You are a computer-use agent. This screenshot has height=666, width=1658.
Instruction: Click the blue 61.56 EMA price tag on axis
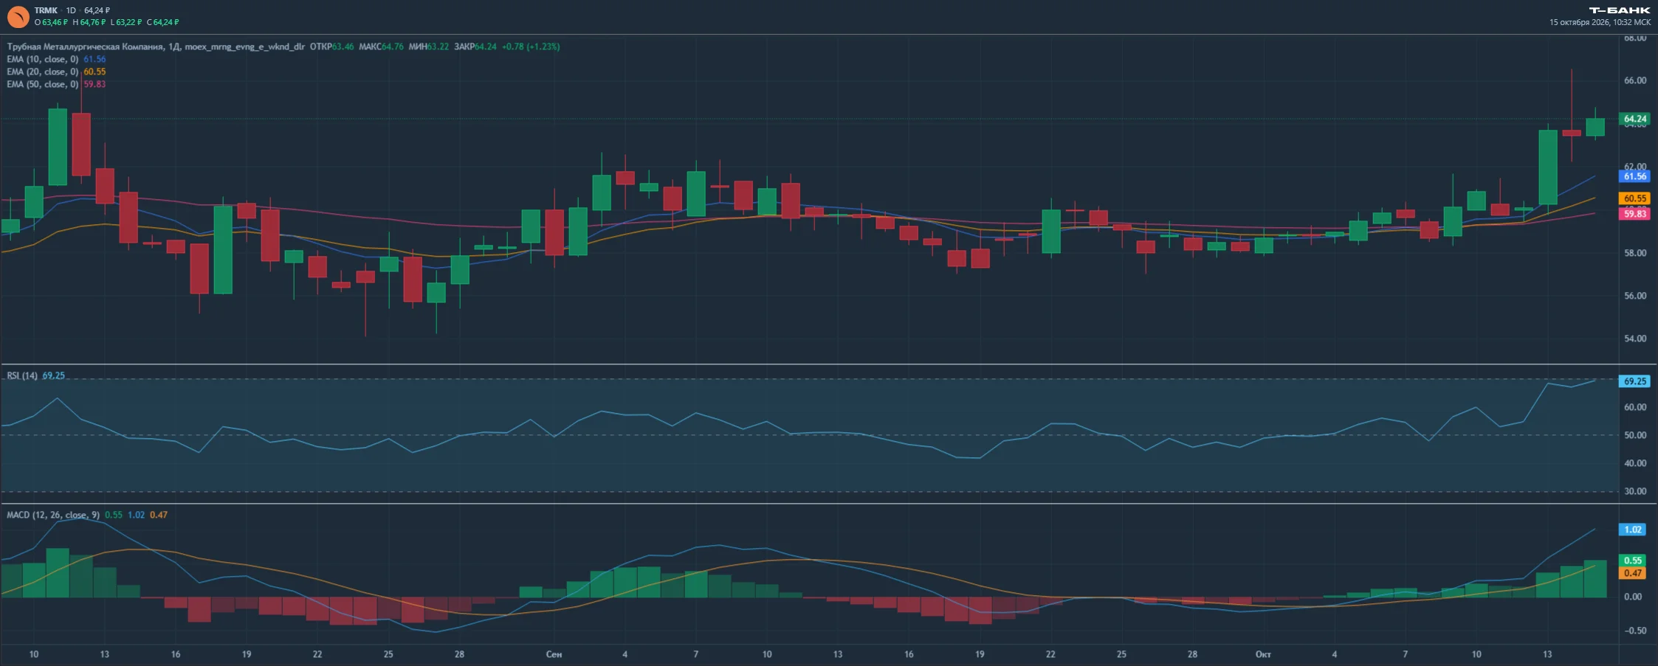point(1635,176)
